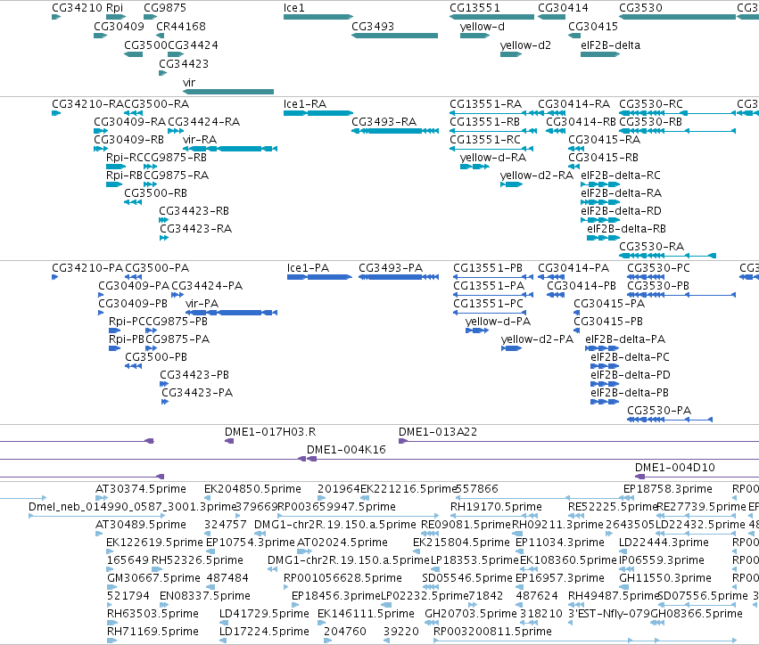This screenshot has height=645, width=759.
Task: Select the yellow-d-PA protein label
Action: 498,322
